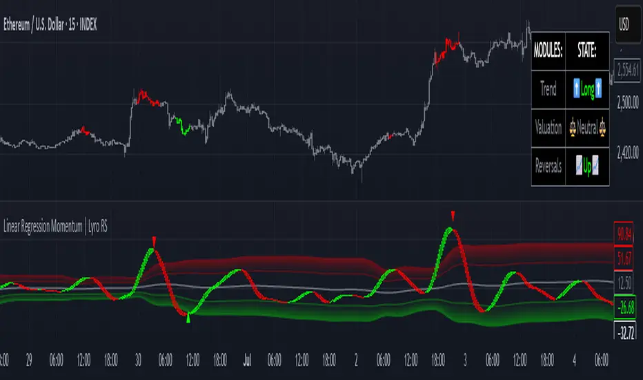
Task: Select the Linear Regression Momentum indicator title
Action: point(55,227)
